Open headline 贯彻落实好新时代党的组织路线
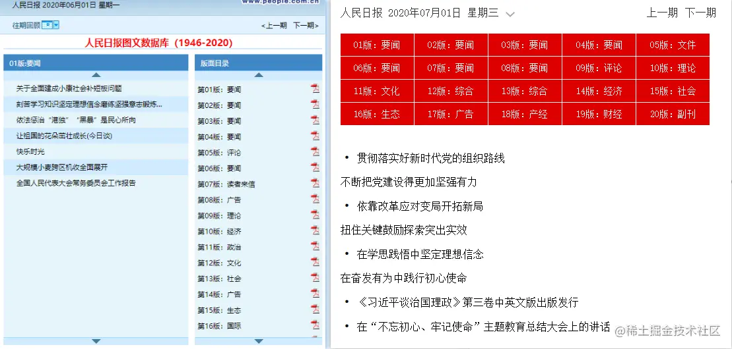The image size is (732, 349). [x=431, y=158]
